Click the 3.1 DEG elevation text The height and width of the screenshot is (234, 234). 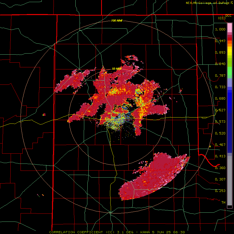point(125,232)
